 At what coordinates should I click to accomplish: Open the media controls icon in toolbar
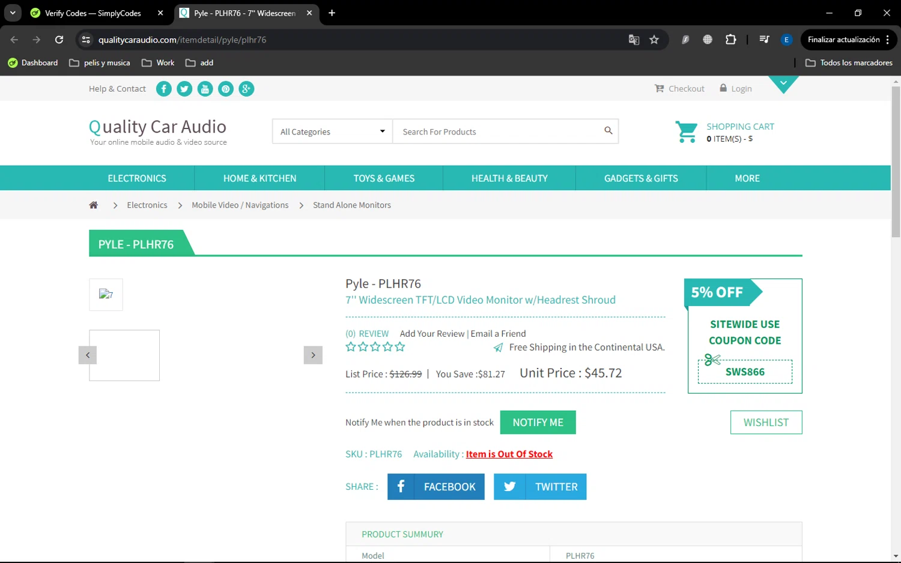click(764, 40)
